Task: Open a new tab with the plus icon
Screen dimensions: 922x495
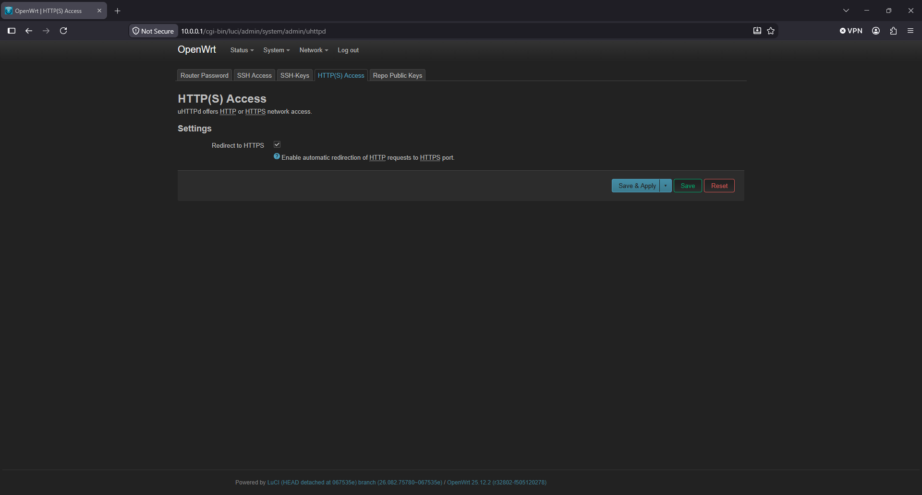Action: click(117, 11)
